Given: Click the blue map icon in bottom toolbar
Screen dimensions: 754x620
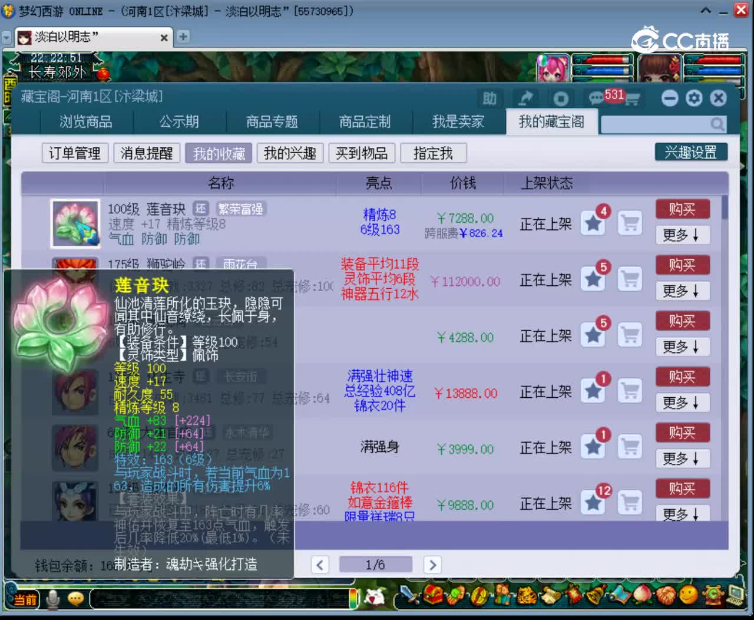Looking at the screenshot, I should click(x=620, y=596).
